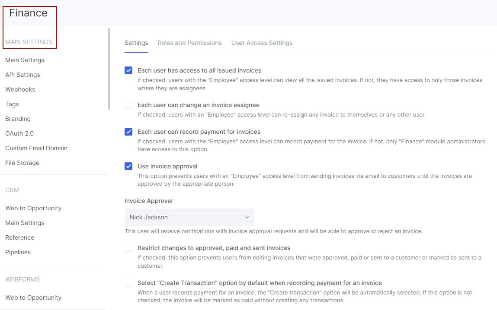
Task: Click the 'WEBFORMS' section heading
Action: 22,280
